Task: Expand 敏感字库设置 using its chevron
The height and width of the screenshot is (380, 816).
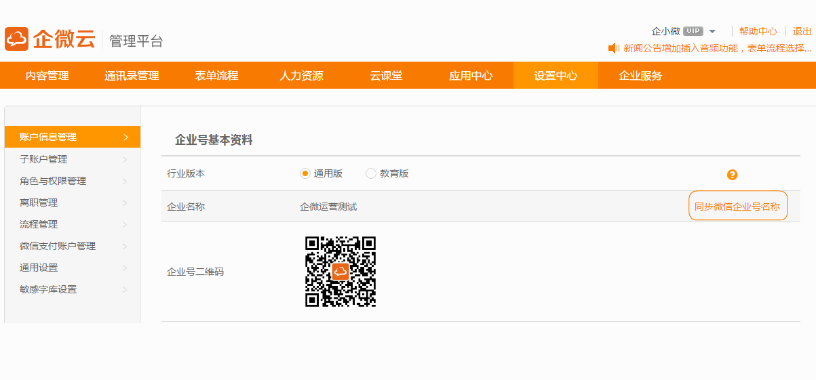Action: coord(125,289)
